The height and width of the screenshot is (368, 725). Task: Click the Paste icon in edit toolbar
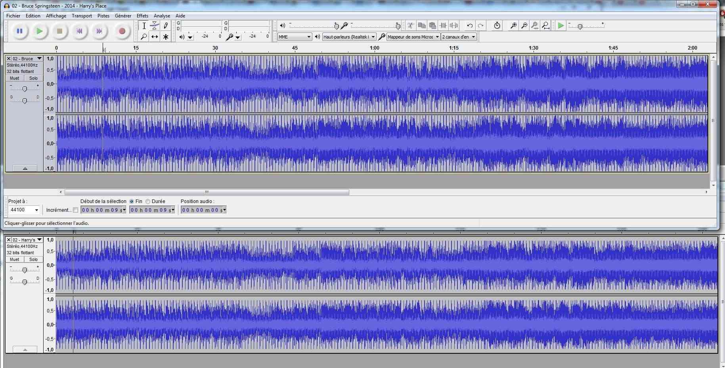click(x=432, y=25)
